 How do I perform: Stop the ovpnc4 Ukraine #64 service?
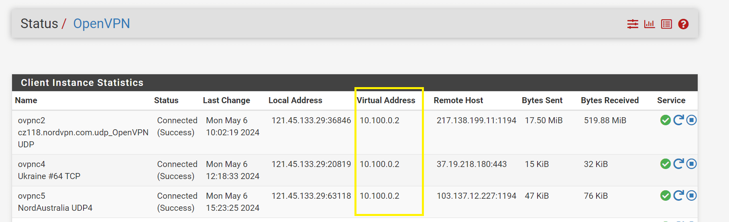click(x=691, y=164)
